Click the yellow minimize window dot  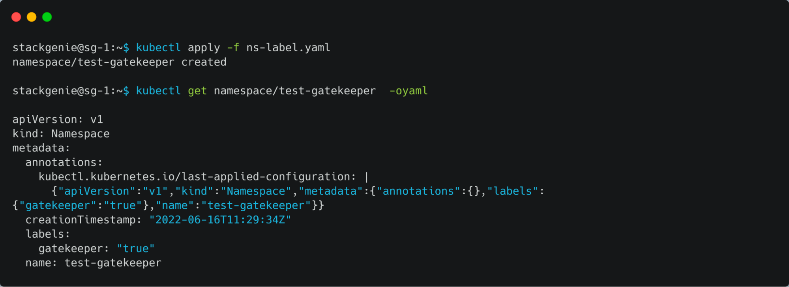point(32,17)
